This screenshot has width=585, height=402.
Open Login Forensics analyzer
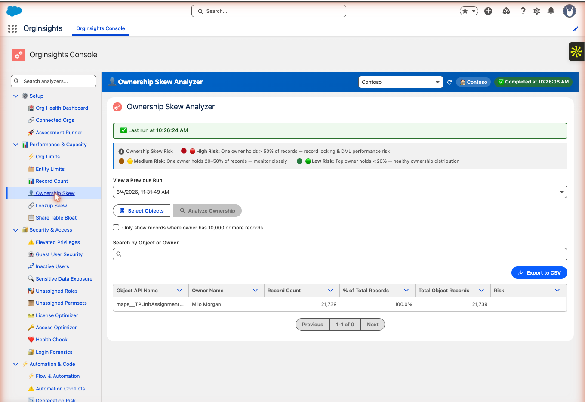tap(54, 352)
